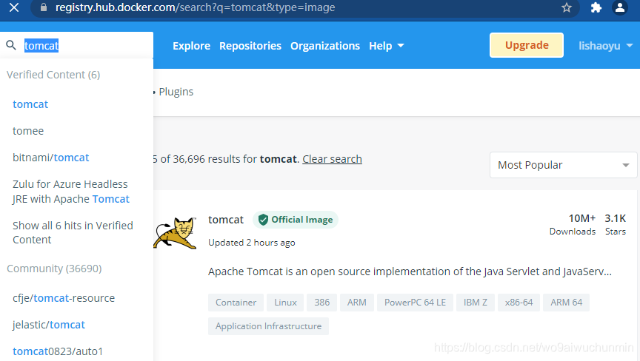This screenshot has height=361, width=640.
Task: Click the Verified Content (6) heading
Action: [53, 75]
